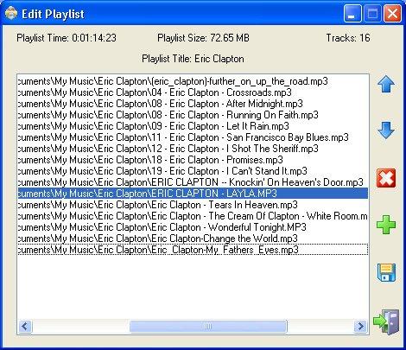Select the highlighted LAYLA.MP3 track

click(x=193, y=194)
